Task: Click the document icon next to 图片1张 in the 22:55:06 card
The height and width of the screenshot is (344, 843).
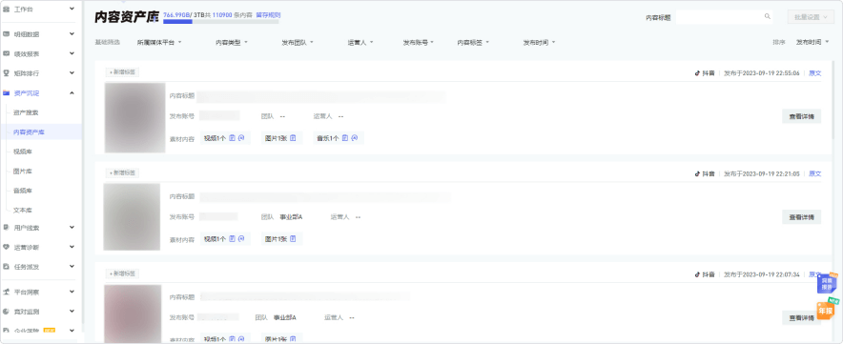Action: [x=293, y=138]
